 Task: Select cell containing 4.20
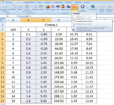[x=44, y=87]
